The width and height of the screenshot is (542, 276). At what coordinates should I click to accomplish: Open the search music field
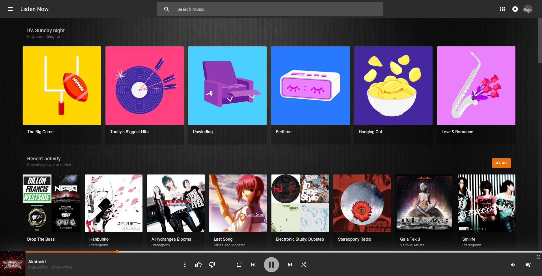point(269,9)
